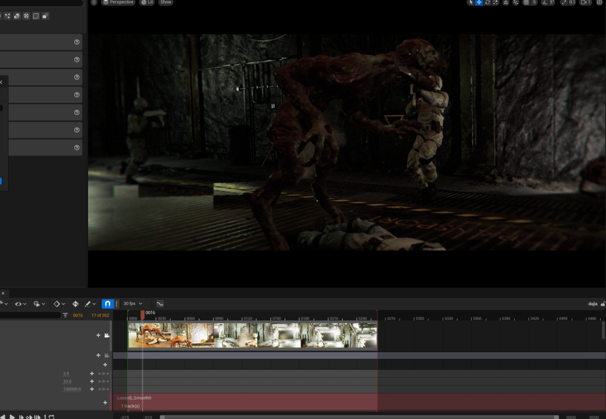This screenshot has height=419, width=606.
Task: Click the bottommost help question-mark icon
Action: pyautogui.click(x=77, y=148)
